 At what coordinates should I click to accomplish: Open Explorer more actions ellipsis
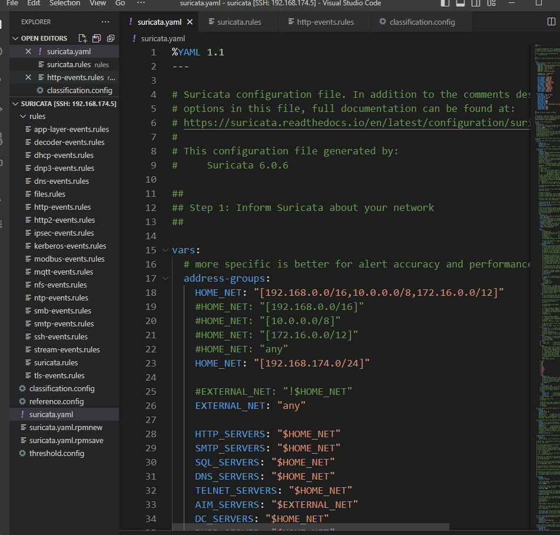point(105,22)
